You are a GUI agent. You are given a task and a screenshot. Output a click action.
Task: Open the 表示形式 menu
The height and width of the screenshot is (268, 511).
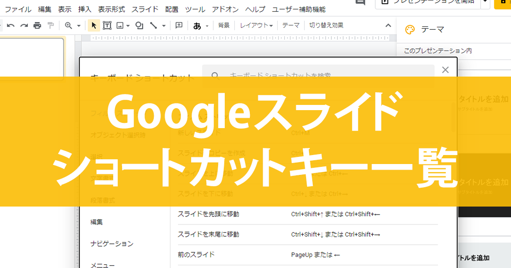[x=112, y=9]
